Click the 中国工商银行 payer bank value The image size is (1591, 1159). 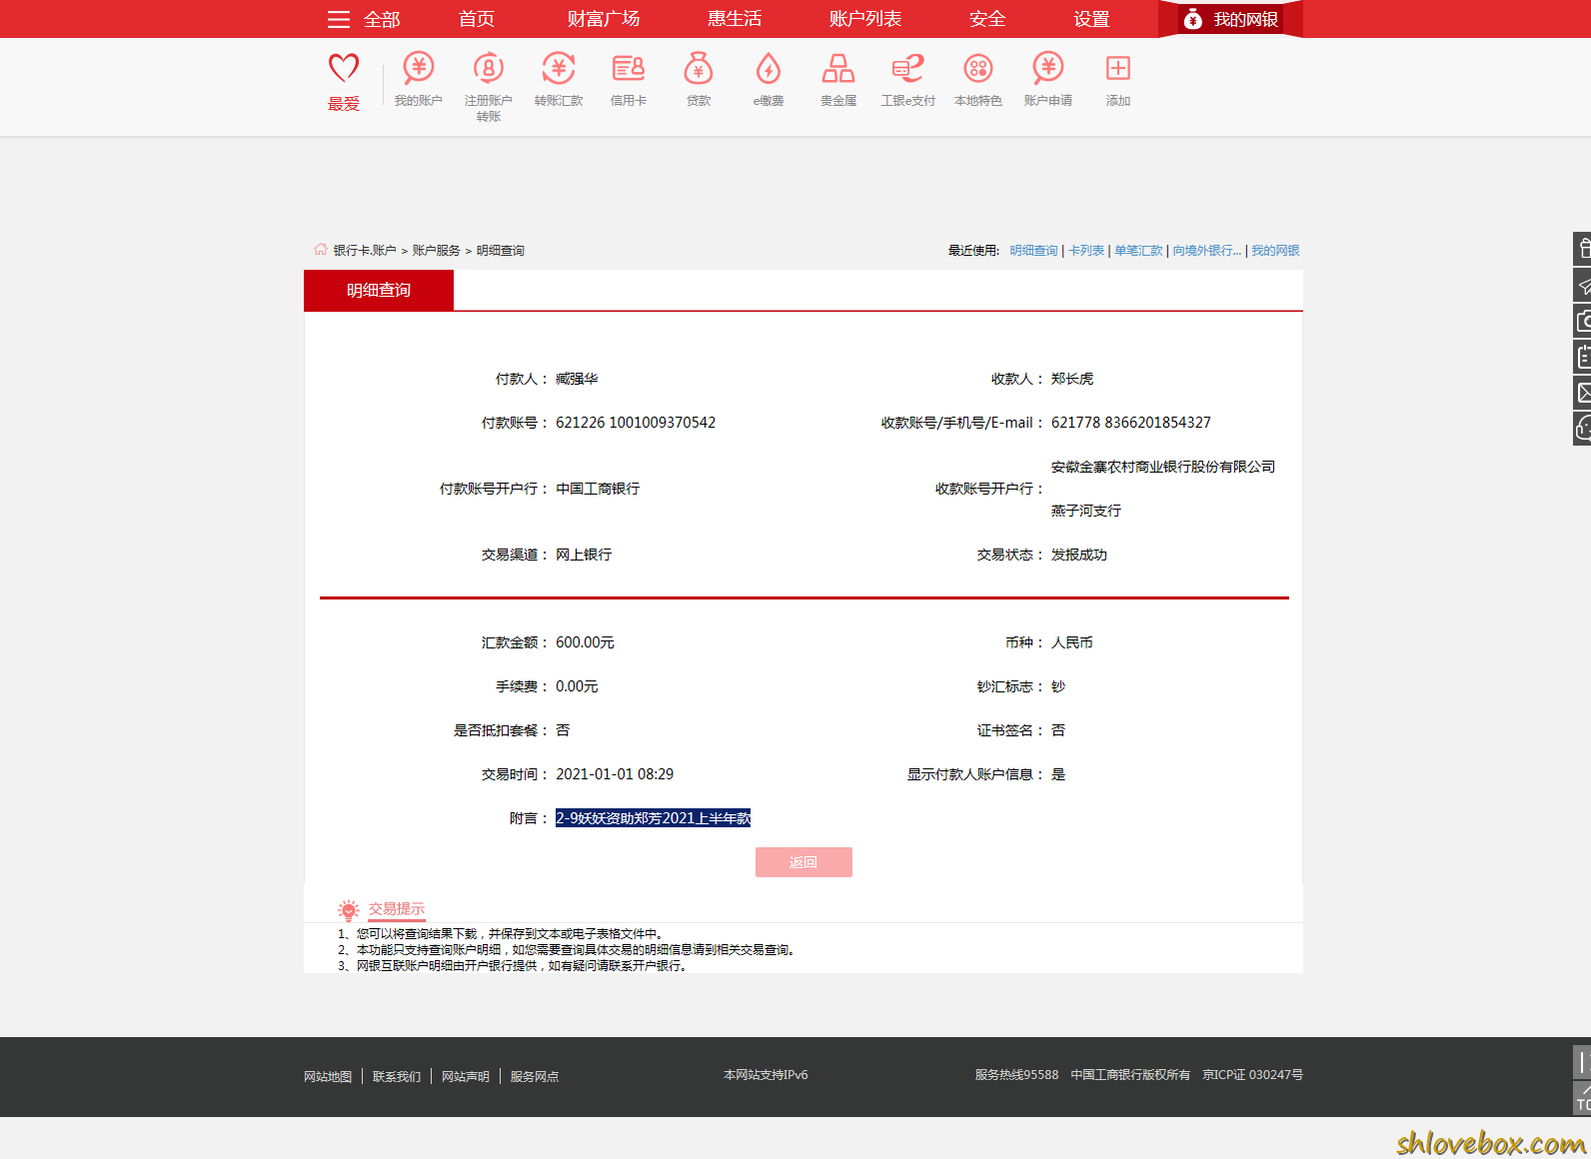point(598,489)
